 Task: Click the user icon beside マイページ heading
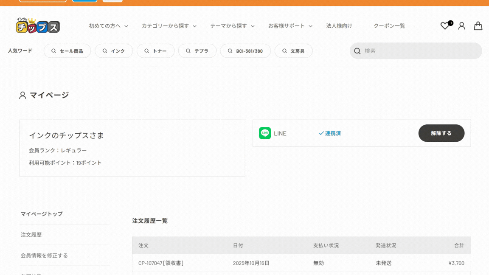(x=22, y=95)
